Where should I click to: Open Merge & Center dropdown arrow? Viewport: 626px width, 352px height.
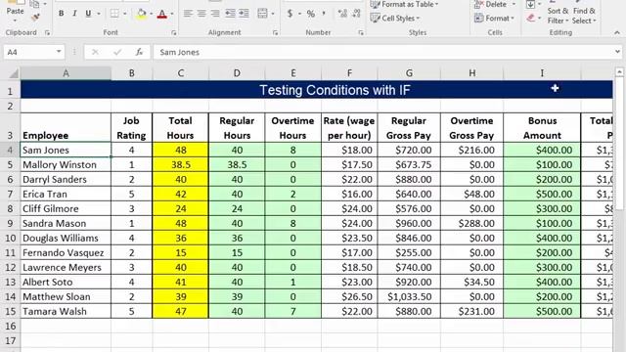point(273,14)
